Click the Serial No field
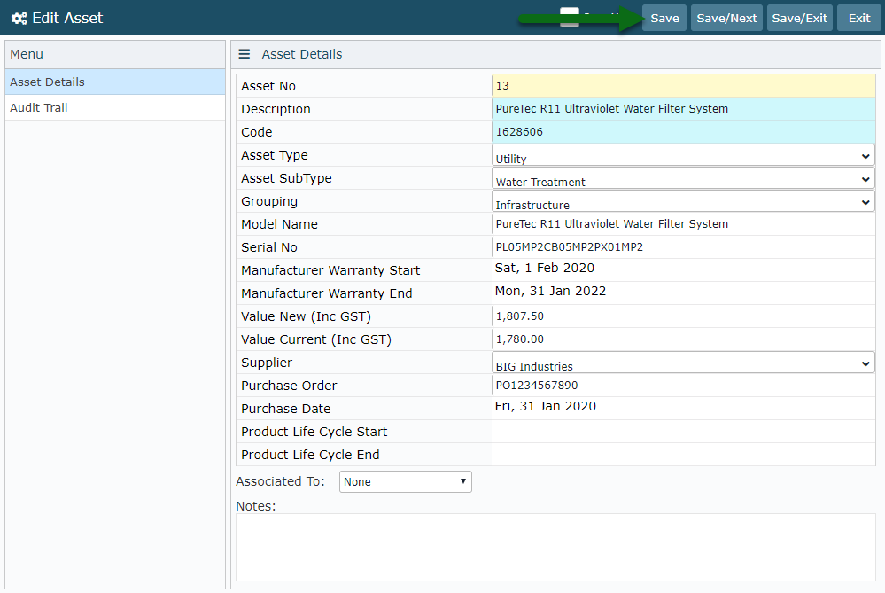 click(x=684, y=247)
